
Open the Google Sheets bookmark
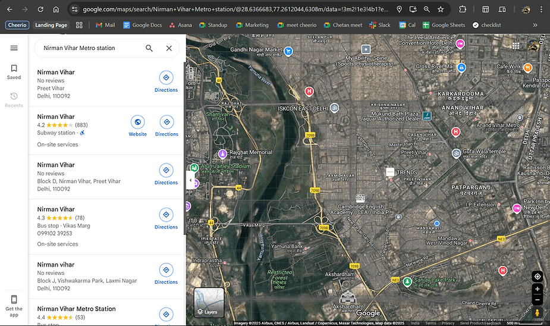click(x=444, y=25)
